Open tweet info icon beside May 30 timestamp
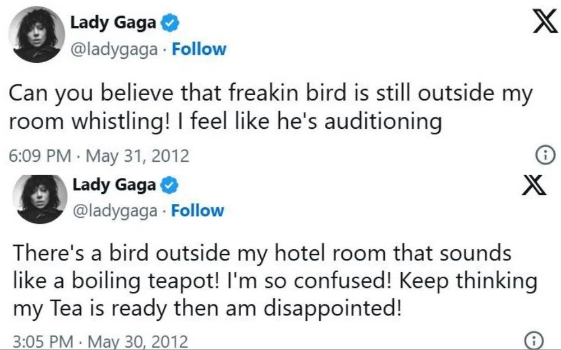The width and height of the screenshot is (561, 350). pyautogui.click(x=534, y=340)
